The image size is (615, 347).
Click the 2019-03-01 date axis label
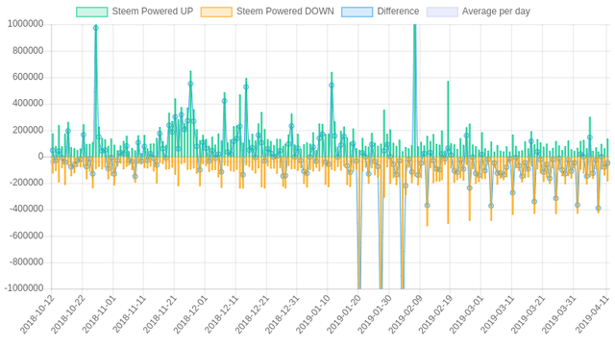click(x=467, y=314)
